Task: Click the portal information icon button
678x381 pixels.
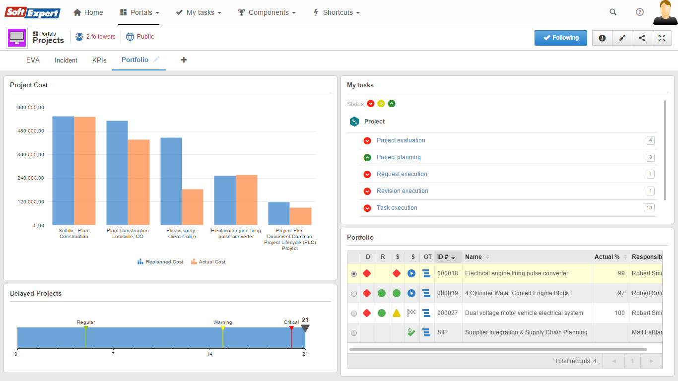Action: click(602, 38)
